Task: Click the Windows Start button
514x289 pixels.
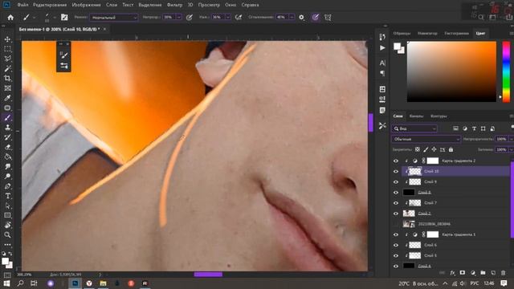Action: [6, 283]
